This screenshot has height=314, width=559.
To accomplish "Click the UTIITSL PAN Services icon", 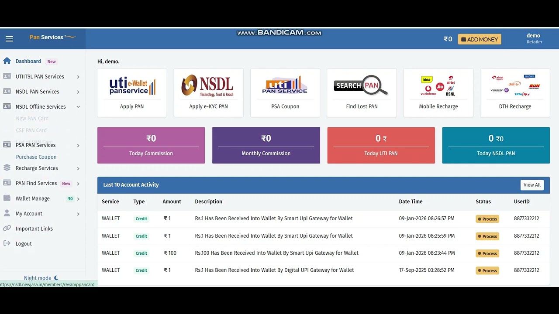I will (7, 76).
